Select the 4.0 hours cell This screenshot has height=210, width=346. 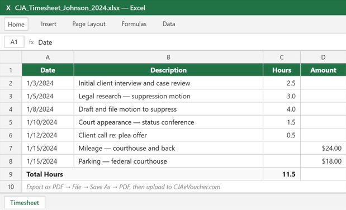[x=282, y=109]
